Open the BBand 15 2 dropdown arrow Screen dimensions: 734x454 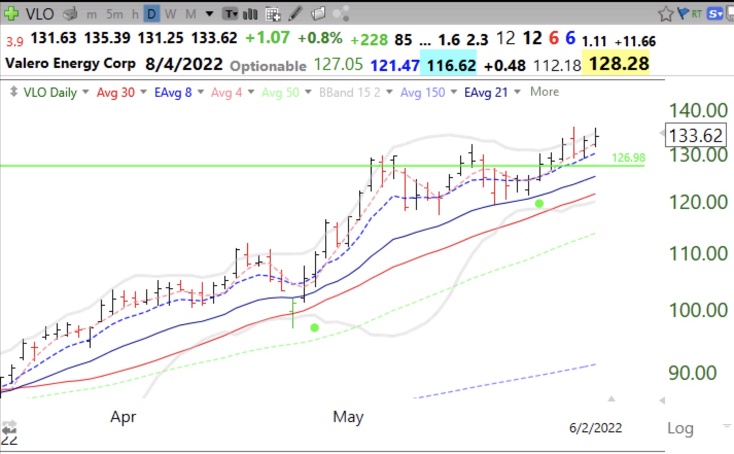click(390, 92)
